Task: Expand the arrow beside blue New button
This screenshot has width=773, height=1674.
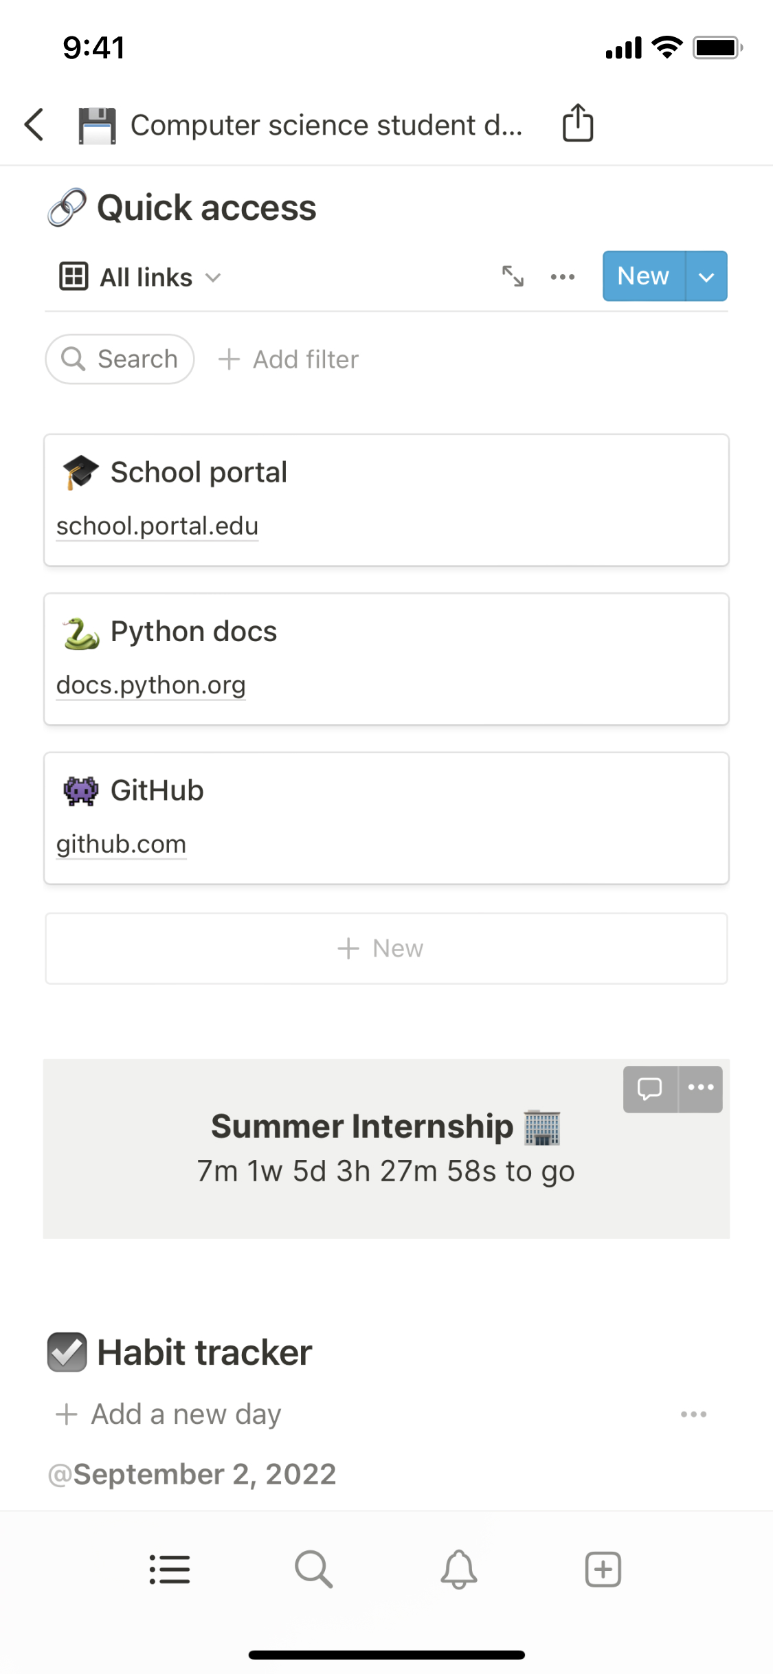Action: pyautogui.click(x=706, y=276)
